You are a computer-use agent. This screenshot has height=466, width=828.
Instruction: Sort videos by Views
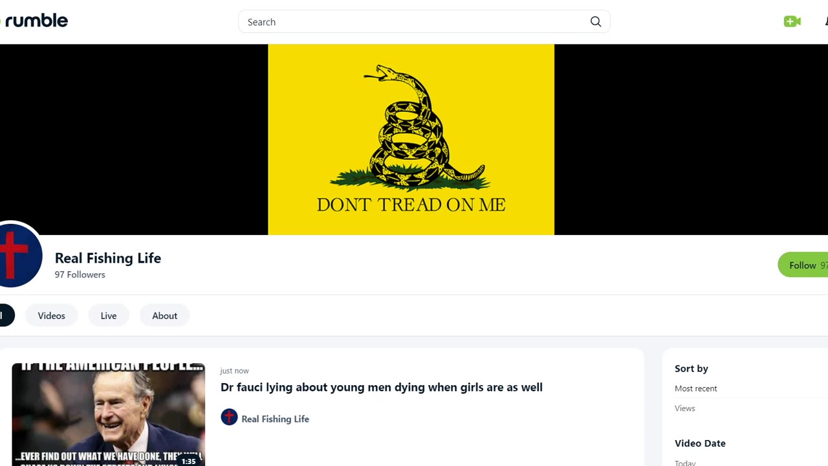pyautogui.click(x=685, y=408)
